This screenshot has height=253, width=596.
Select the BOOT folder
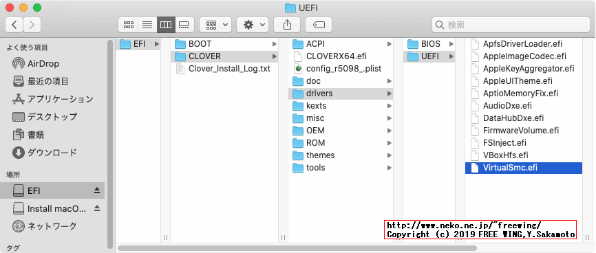(x=224, y=44)
